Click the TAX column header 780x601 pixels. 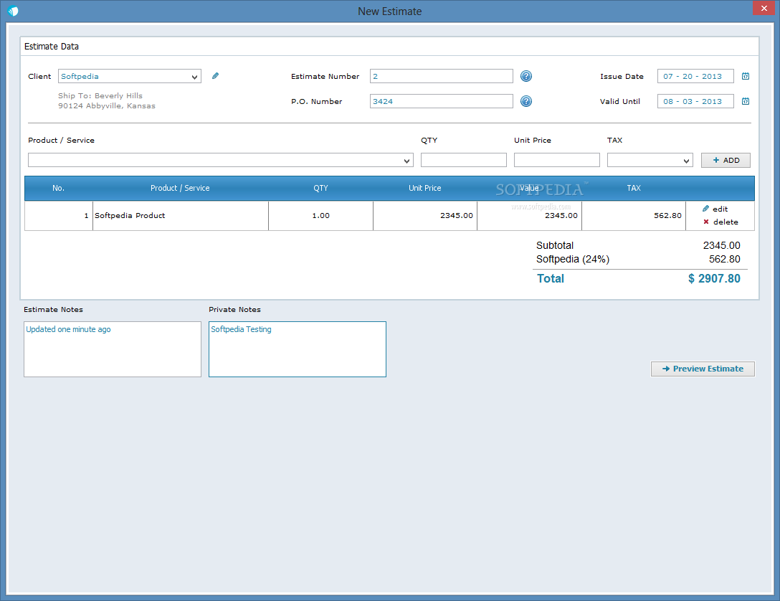[634, 188]
